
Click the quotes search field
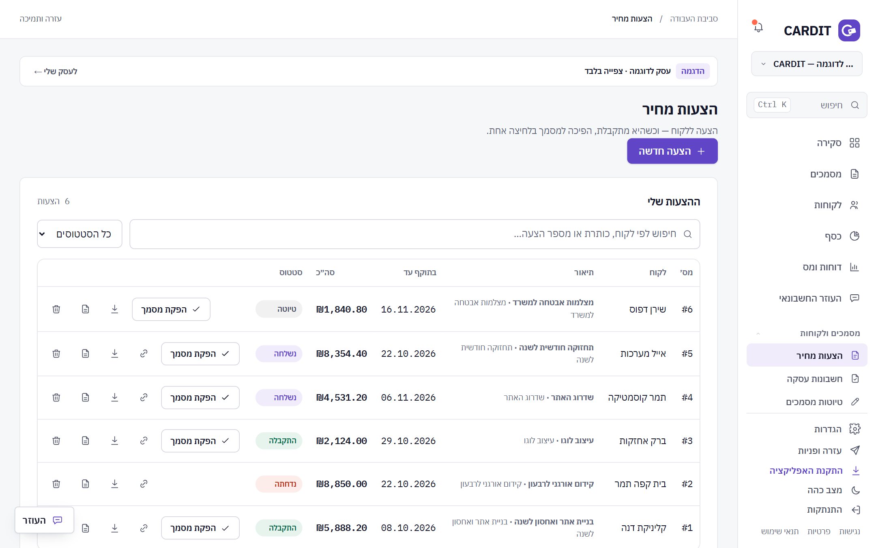pos(414,234)
